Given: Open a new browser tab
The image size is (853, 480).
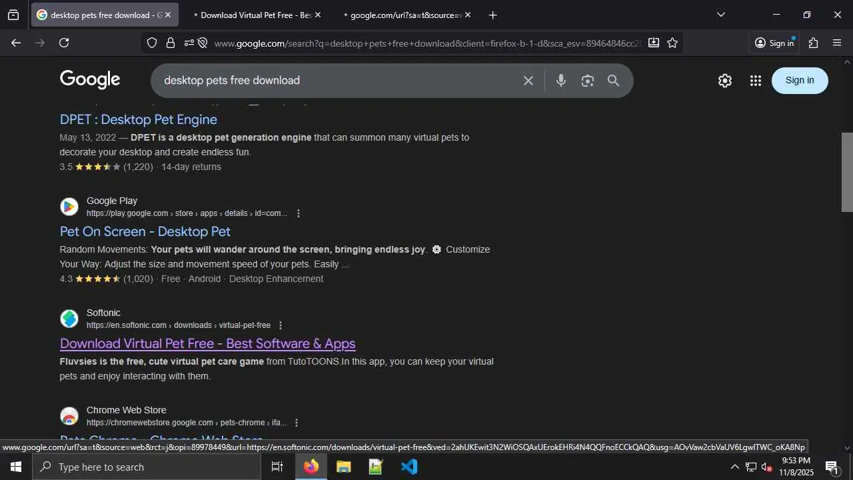Looking at the screenshot, I should (x=492, y=15).
